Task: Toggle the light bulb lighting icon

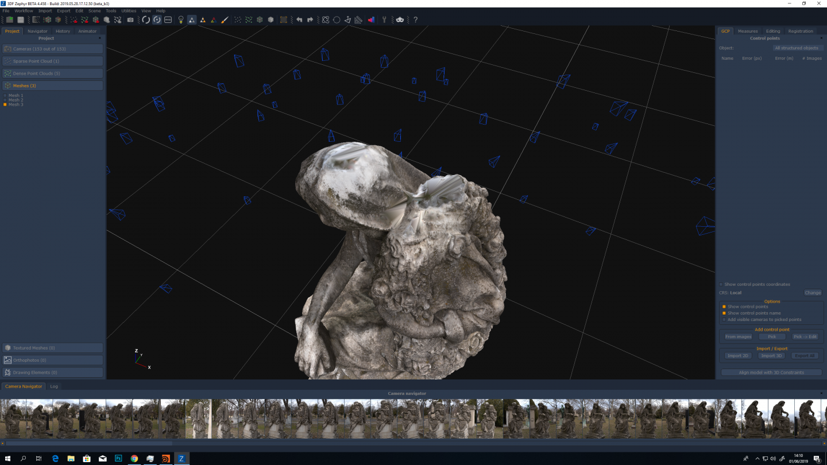Action: click(181, 20)
